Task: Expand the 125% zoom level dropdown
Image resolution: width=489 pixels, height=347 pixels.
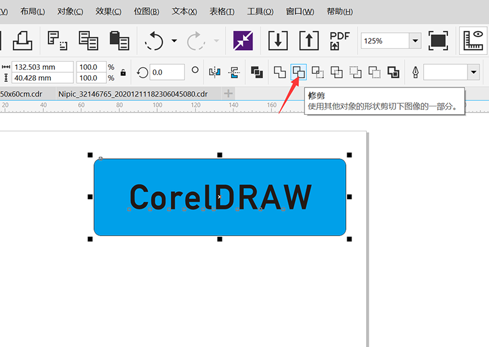Action: click(x=415, y=40)
